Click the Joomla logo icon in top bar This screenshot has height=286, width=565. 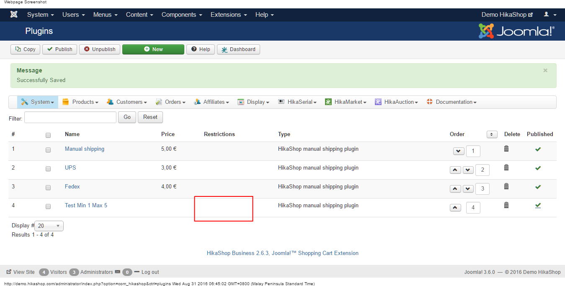[x=14, y=15]
